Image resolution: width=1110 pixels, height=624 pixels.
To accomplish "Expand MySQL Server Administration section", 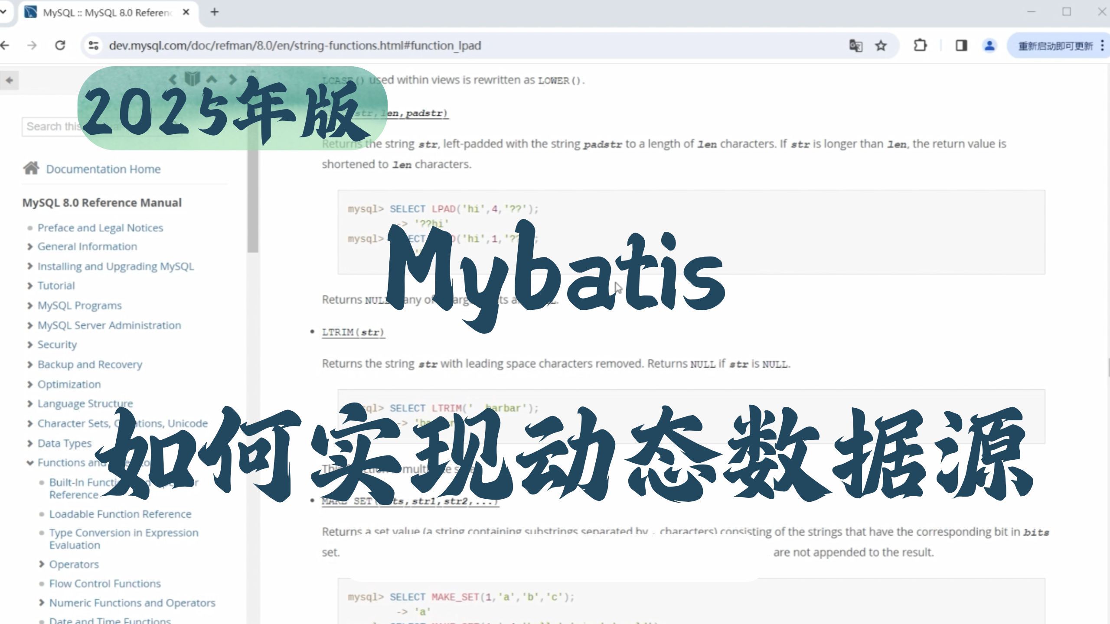I will tap(29, 325).
